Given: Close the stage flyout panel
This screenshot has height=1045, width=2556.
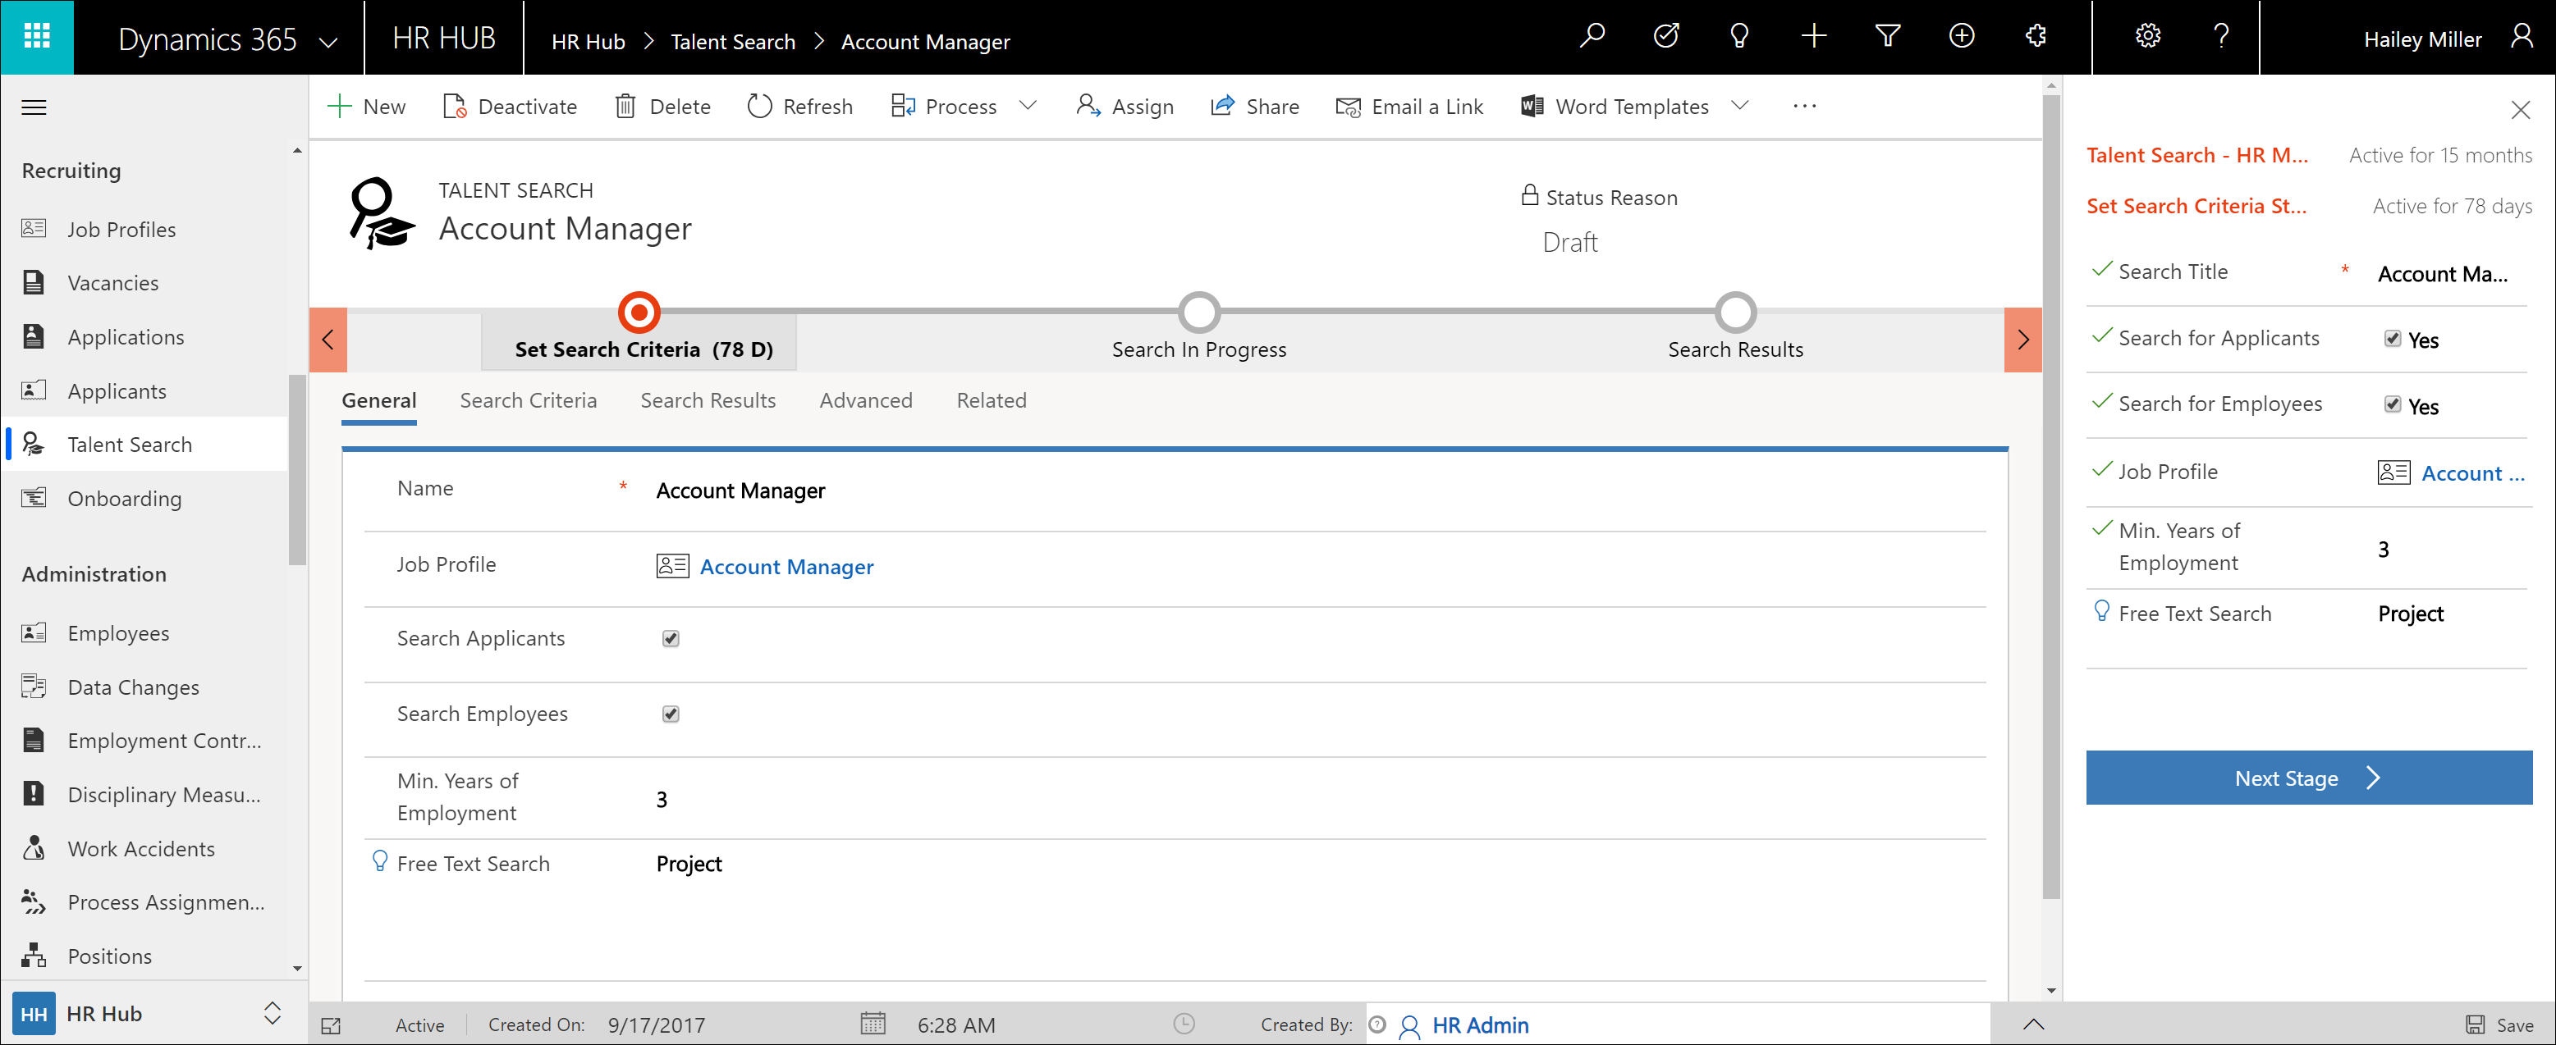Looking at the screenshot, I should pos(2520,109).
